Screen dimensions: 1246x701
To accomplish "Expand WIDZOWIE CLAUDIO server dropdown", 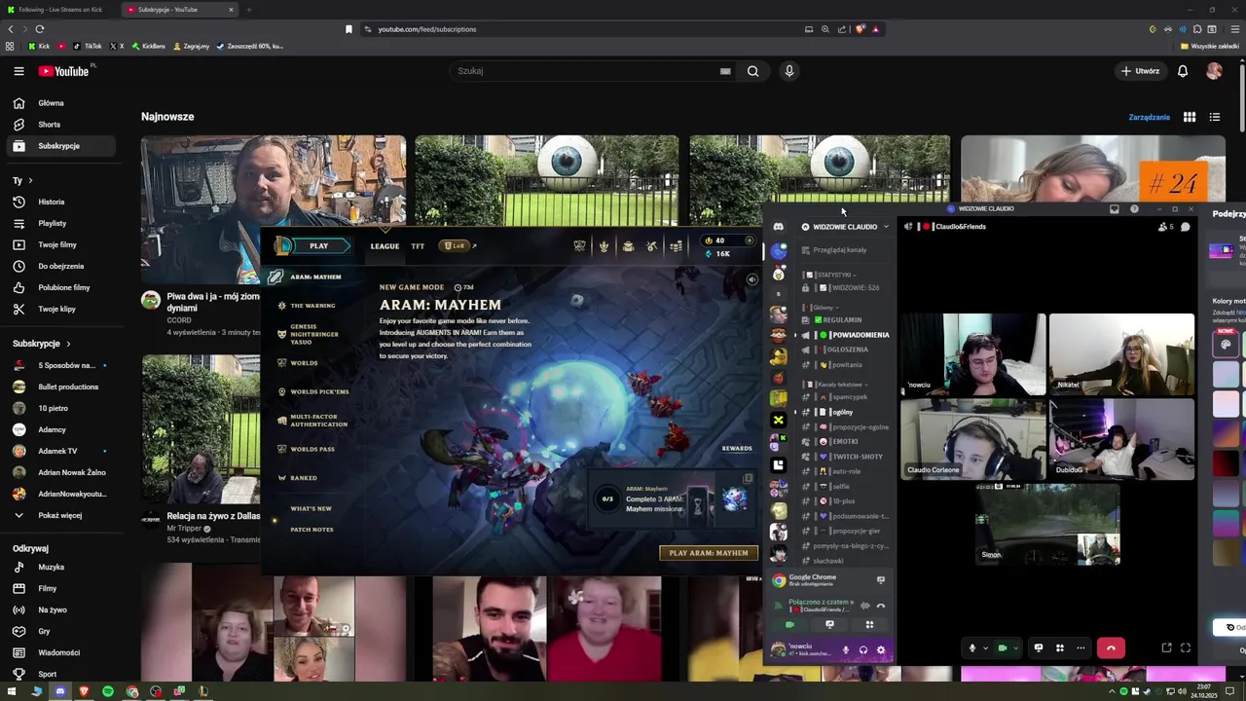I will [886, 227].
